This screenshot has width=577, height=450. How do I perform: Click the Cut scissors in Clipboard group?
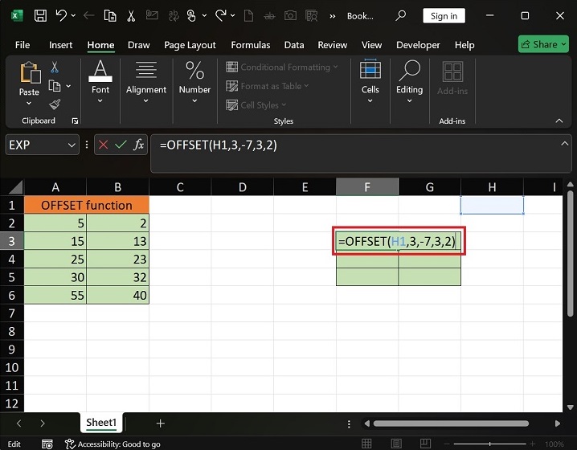pyautogui.click(x=55, y=67)
